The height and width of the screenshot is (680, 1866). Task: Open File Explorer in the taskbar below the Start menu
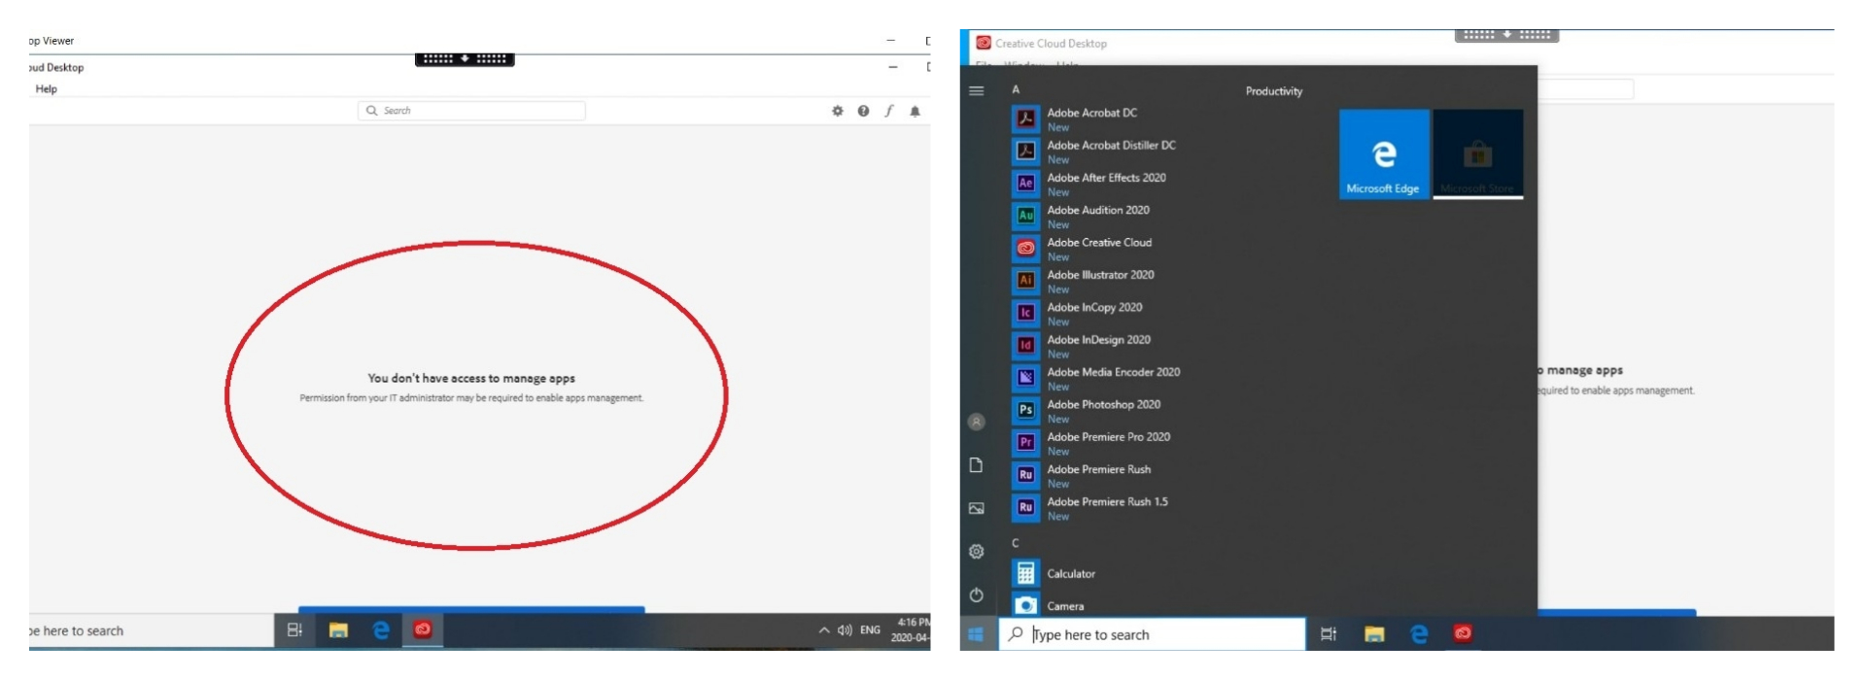1374,634
